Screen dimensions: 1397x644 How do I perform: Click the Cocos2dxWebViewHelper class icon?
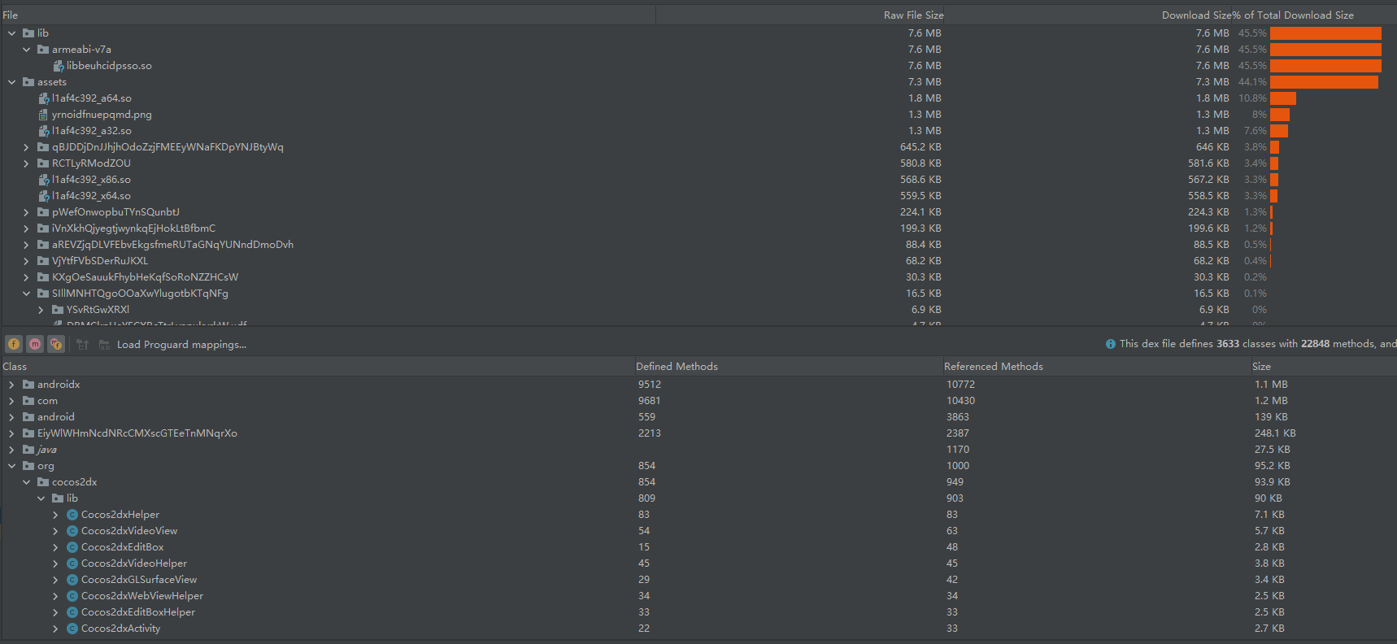tap(72, 596)
